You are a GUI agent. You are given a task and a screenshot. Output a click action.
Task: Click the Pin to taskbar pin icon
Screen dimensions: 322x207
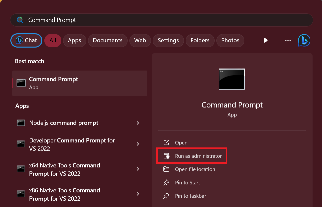[x=166, y=196]
